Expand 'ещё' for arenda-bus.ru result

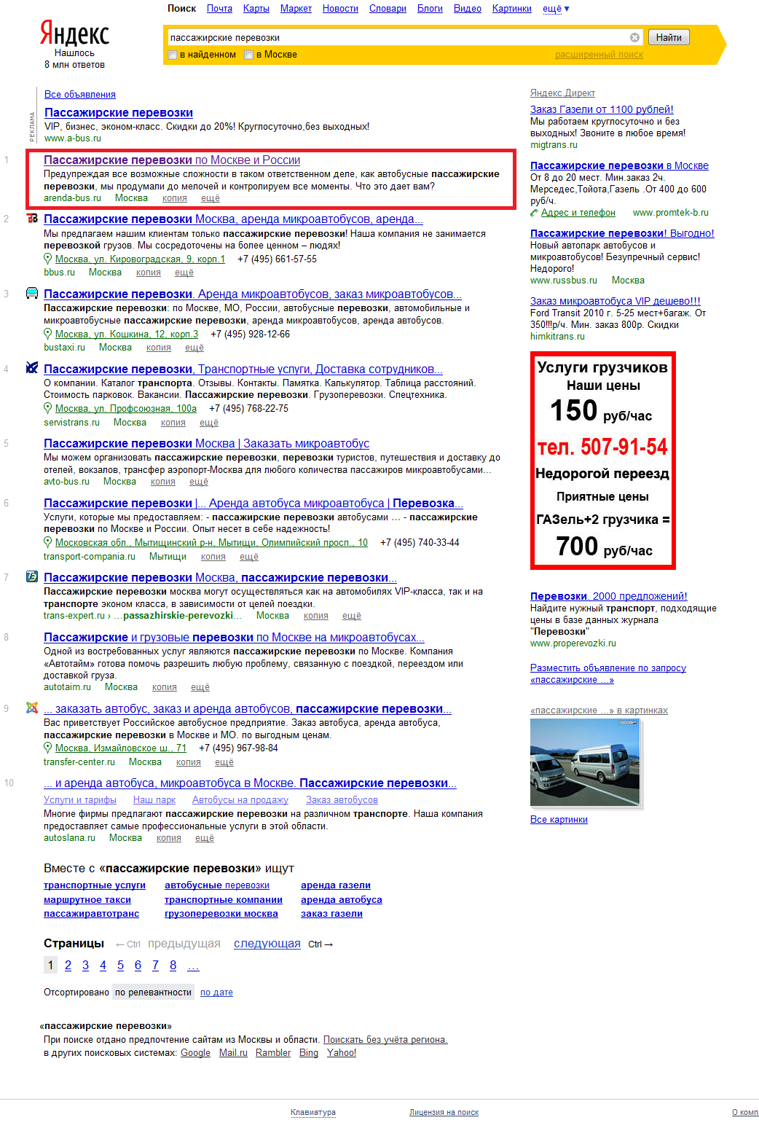click(x=211, y=198)
